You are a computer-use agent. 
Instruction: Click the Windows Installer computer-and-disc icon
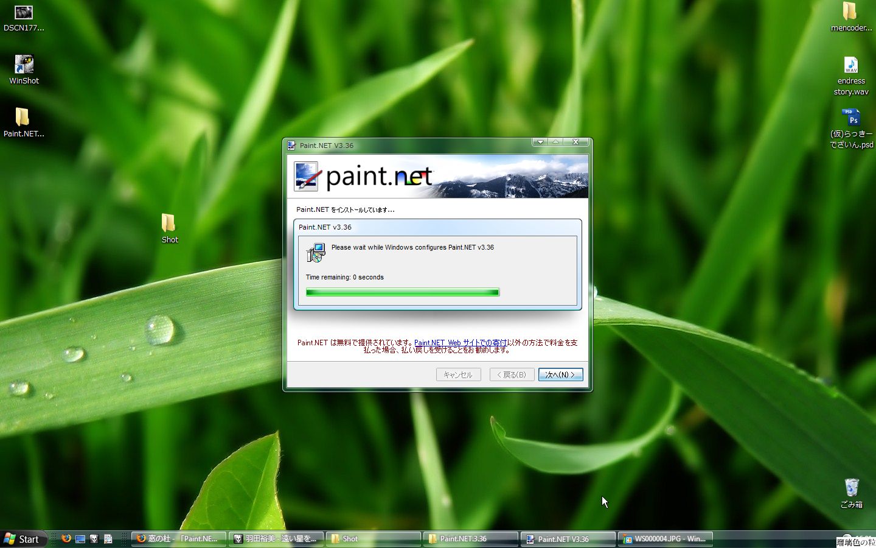click(316, 253)
